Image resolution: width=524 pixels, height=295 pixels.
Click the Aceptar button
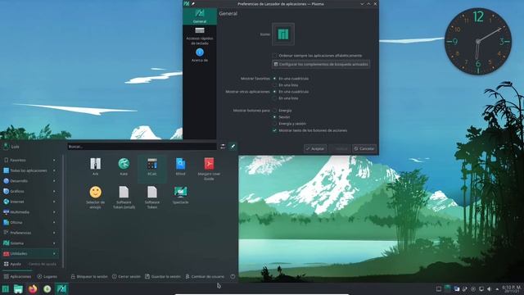(315, 148)
